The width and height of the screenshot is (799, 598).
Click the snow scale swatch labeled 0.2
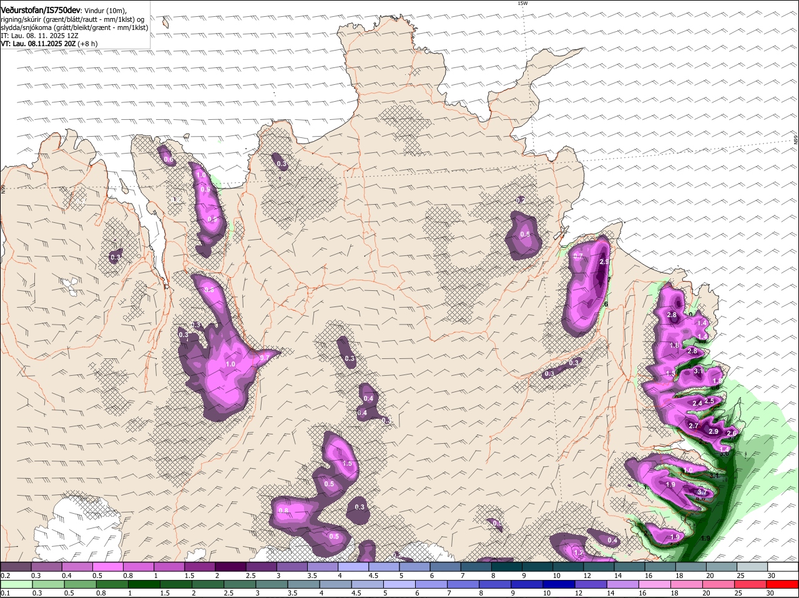coord(16,567)
